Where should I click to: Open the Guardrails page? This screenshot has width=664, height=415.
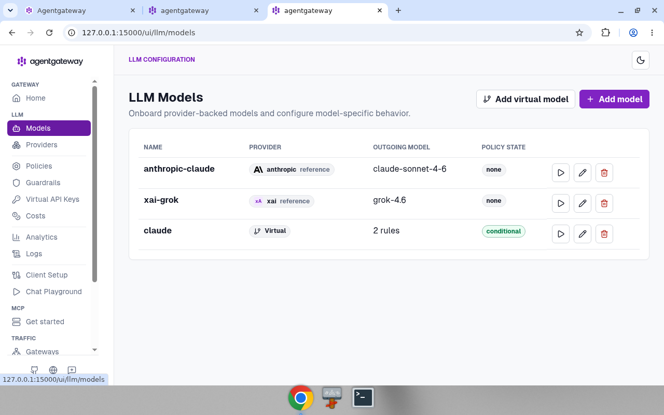(x=49, y=183)
